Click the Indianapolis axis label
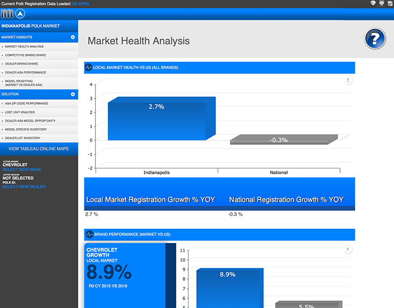The height and width of the screenshot is (308, 394). [157, 173]
